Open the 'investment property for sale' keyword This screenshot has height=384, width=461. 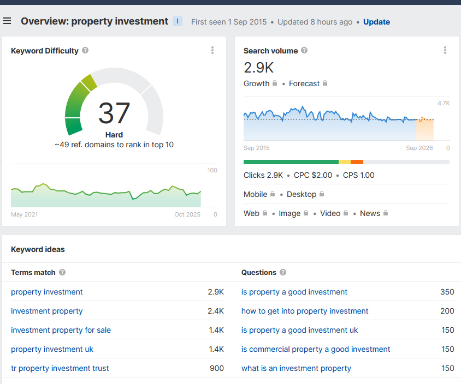pos(61,330)
